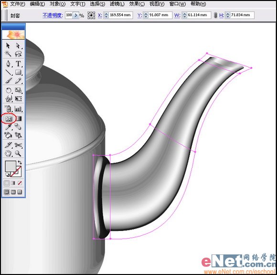Select the Gradient tool
277x275 pixels.
[18, 119]
